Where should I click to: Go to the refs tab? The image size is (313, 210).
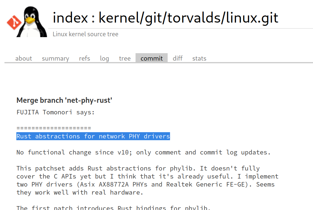pyautogui.click(x=84, y=59)
